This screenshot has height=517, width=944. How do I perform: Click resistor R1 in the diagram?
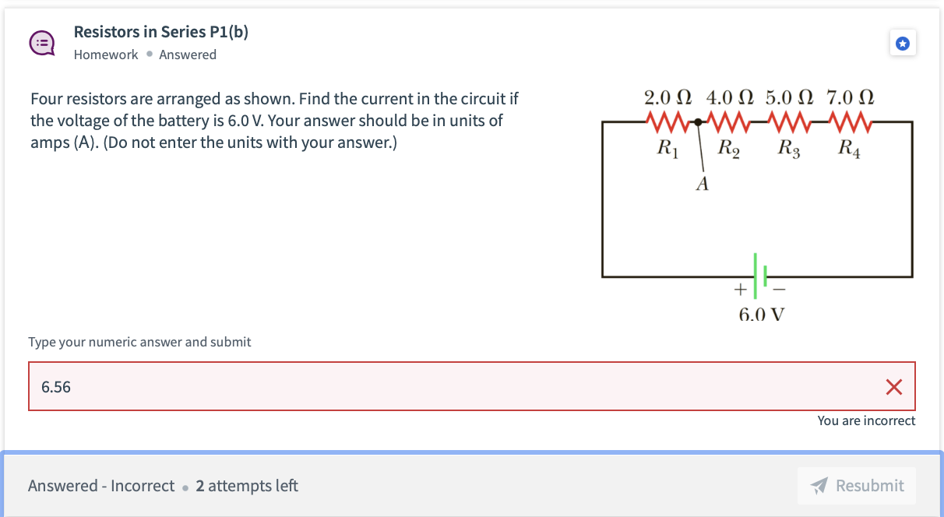[x=667, y=121]
